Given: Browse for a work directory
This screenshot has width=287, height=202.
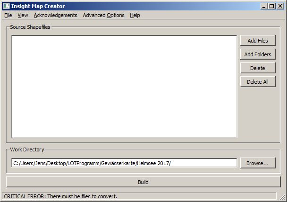Looking at the screenshot, I should tap(257, 163).
